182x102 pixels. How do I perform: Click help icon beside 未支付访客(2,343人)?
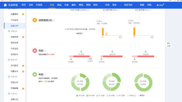(89, 10)
